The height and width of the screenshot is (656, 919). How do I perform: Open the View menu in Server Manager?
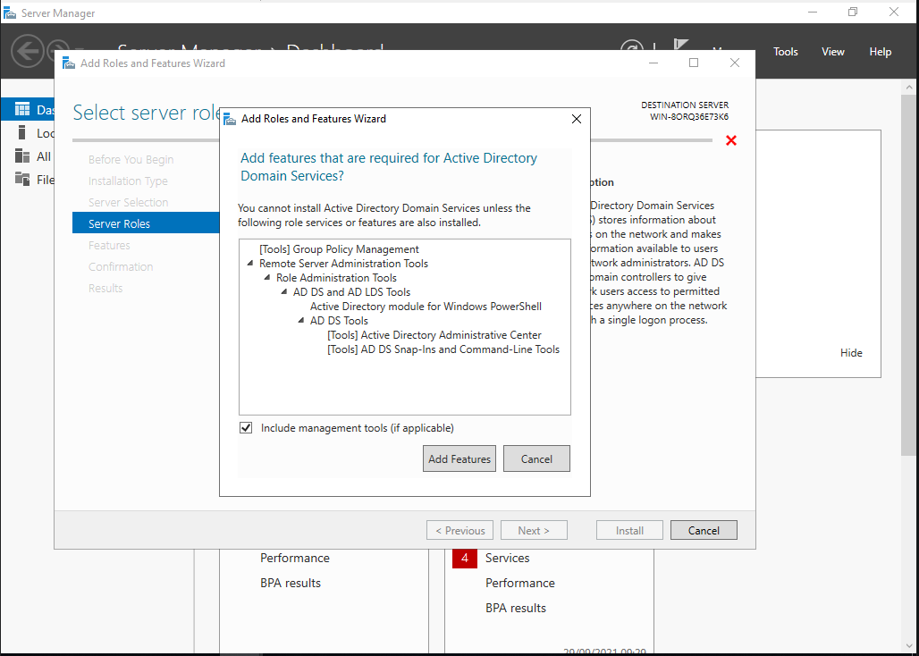[833, 52]
